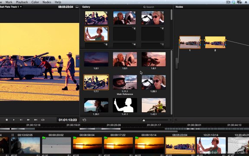
Task: Select highlighted gallery still D
Action: point(96,34)
